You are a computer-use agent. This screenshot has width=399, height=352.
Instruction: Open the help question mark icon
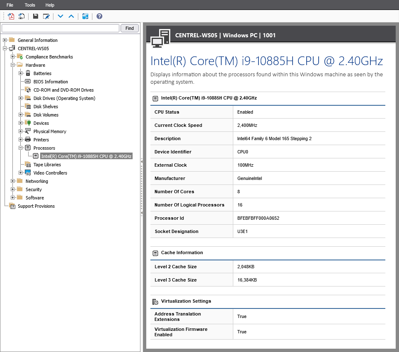point(99,16)
